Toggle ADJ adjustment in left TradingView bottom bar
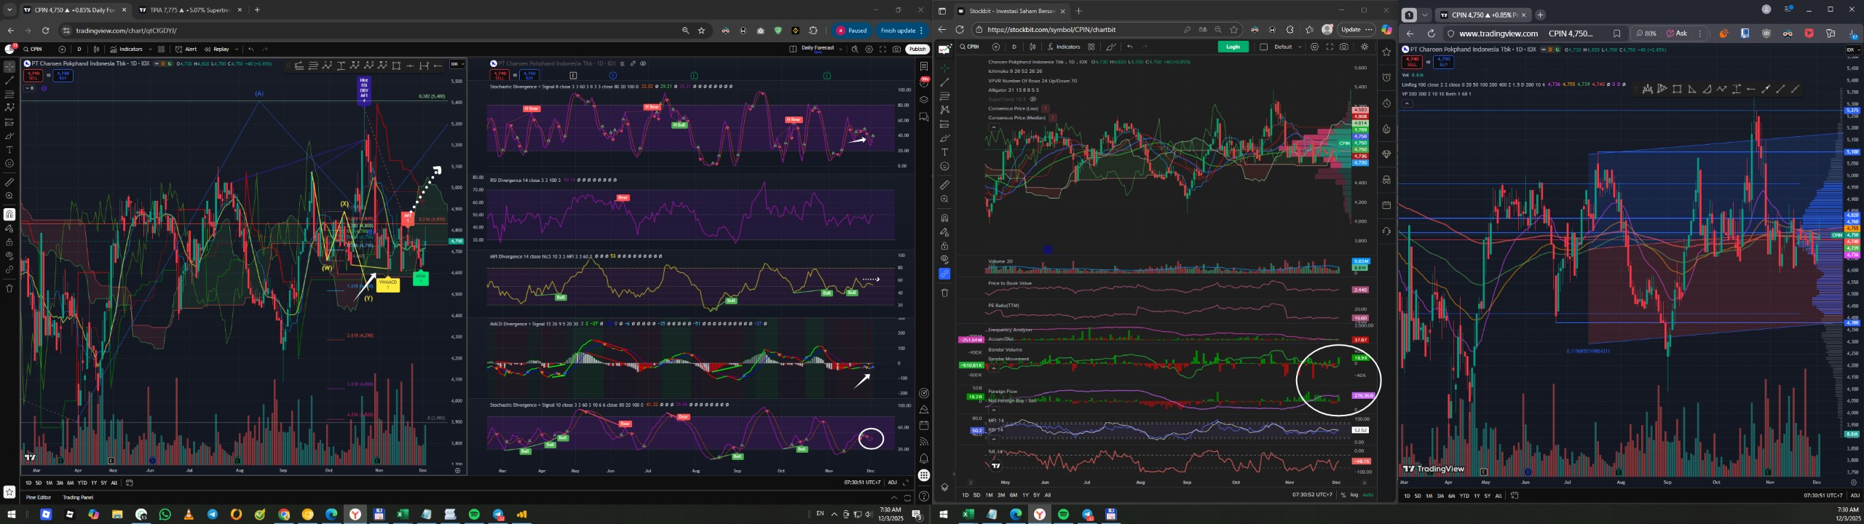 click(892, 483)
